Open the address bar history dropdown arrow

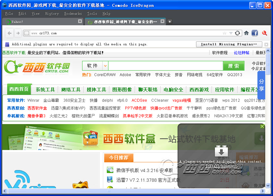231,33
